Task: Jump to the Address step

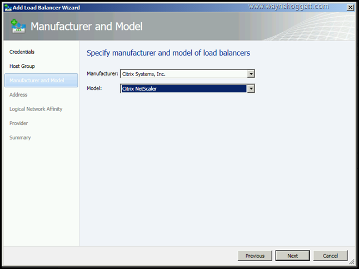Action: coord(18,94)
